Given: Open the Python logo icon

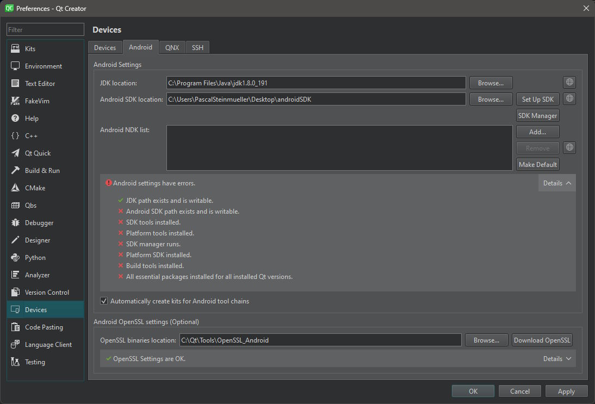Looking at the screenshot, I should pos(15,258).
